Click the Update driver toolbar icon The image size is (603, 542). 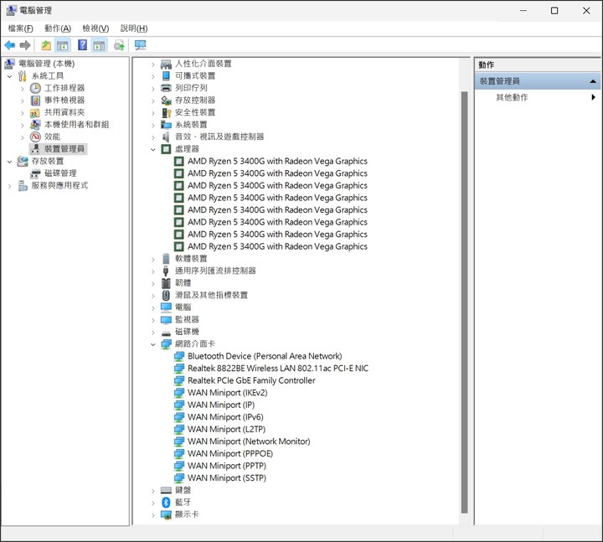(119, 45)
